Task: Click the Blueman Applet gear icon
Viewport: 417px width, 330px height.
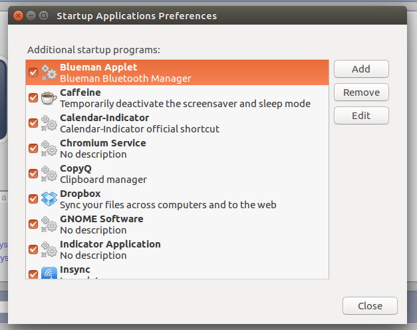Action: click(x=49, y=73)
